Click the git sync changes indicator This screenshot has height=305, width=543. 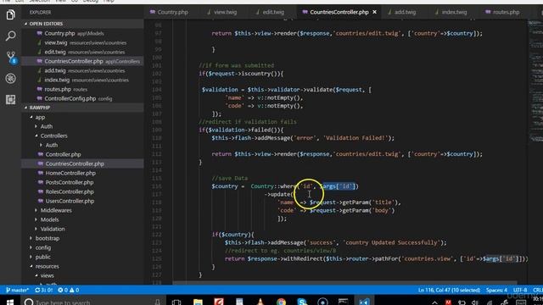pyautogui.click(x=43, y=290)
